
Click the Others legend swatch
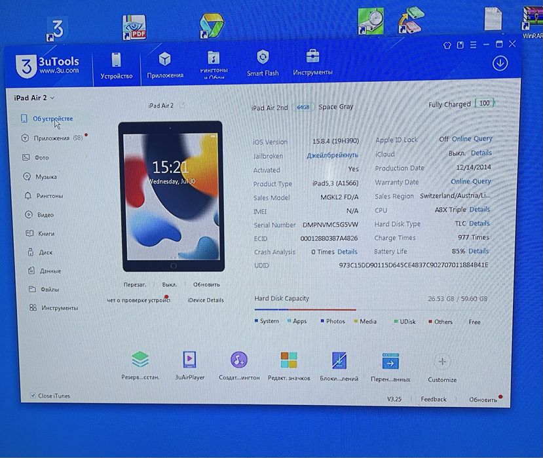(x=430, y=322)
